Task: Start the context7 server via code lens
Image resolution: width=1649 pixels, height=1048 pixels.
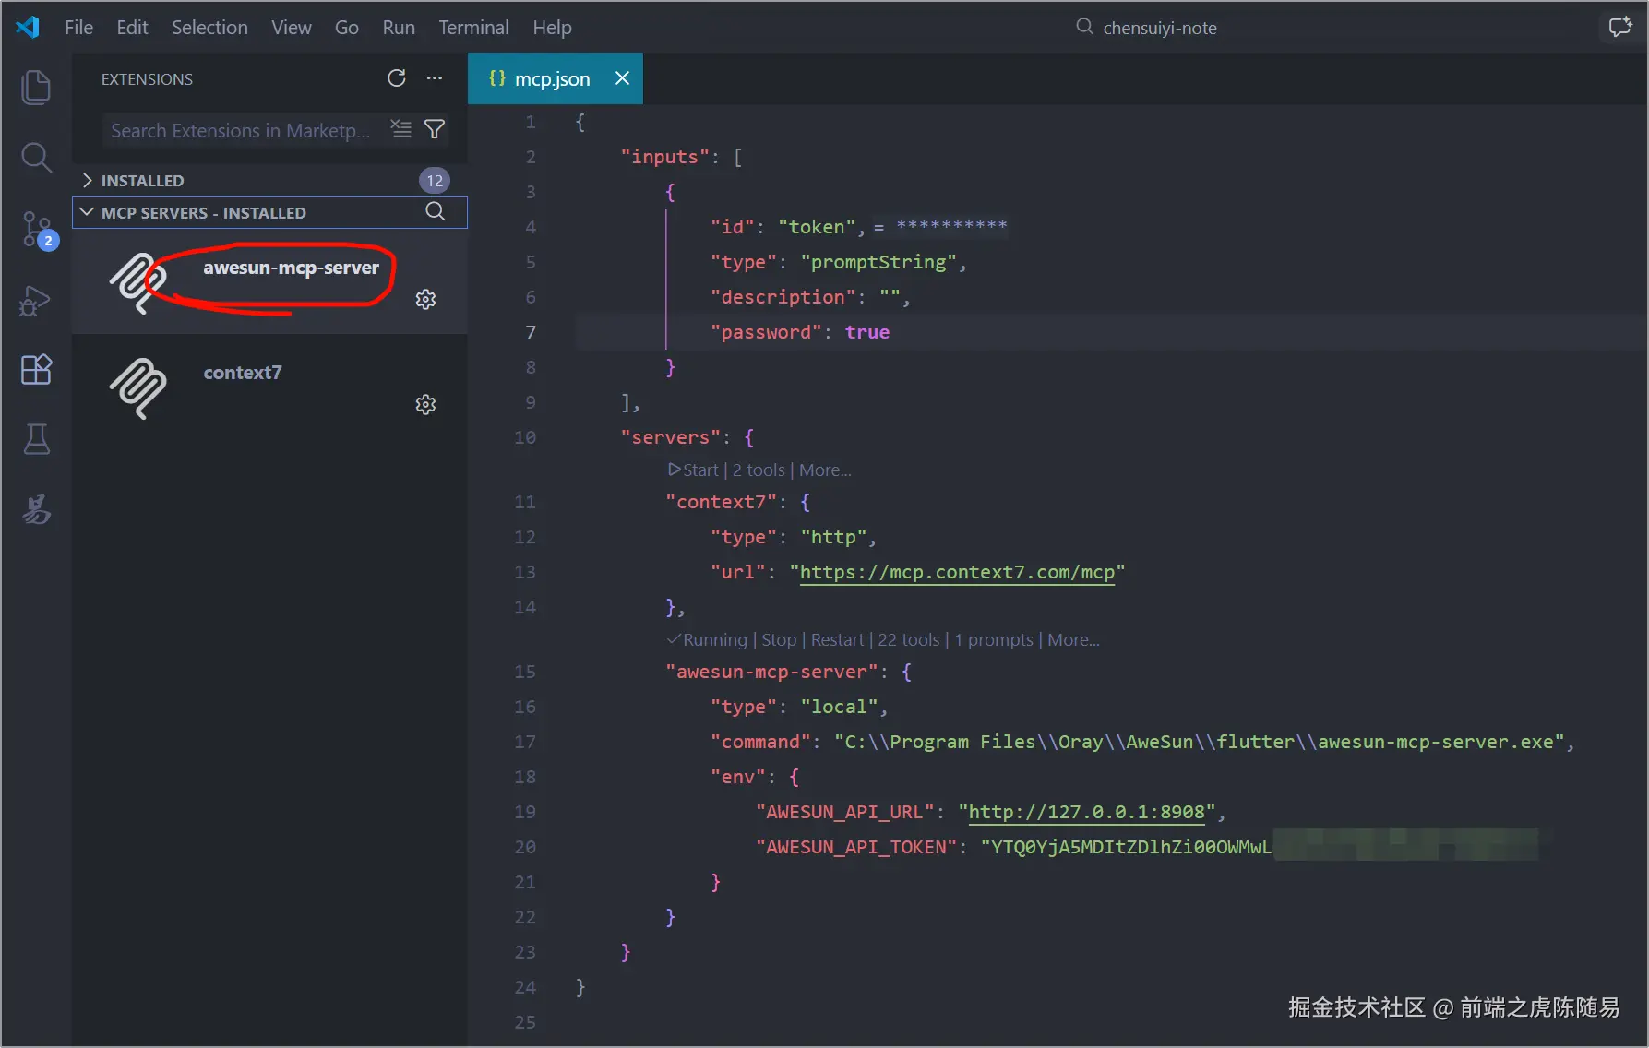Action: coord(693,470)
